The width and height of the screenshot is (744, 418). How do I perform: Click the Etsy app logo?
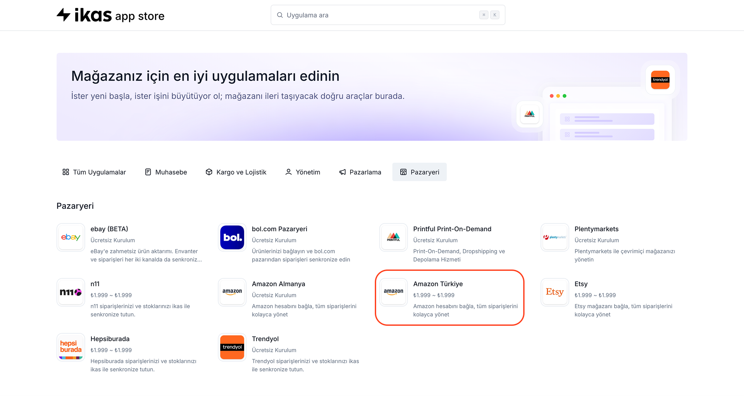coord(555,292)
